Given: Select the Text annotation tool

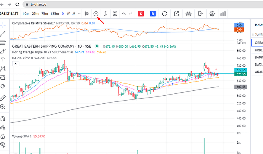Looking at the screenshot, I should [x=3, y=60].
